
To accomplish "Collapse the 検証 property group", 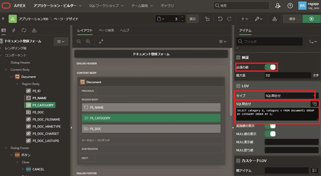I will pyautogui.click(x=238, y=57).
